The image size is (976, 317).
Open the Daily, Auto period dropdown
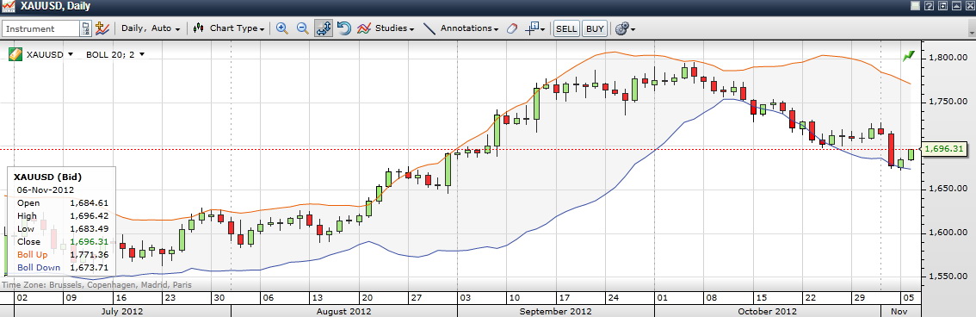tap(151, 28)
